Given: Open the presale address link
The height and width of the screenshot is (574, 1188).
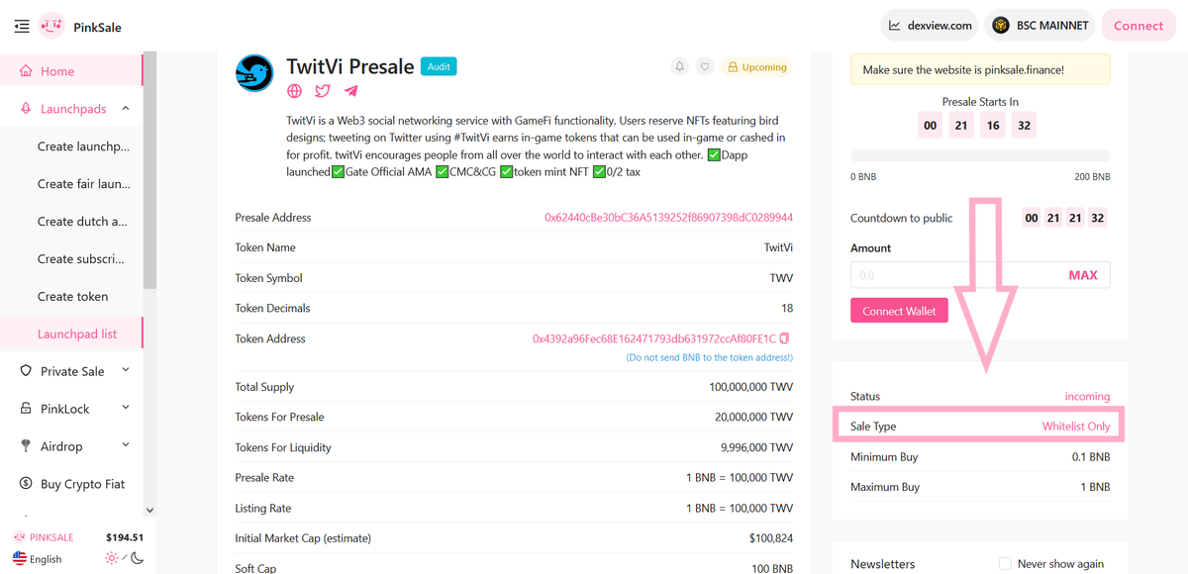Looking at the screenshot, I should pyautogui.click(x=668, y=218).
